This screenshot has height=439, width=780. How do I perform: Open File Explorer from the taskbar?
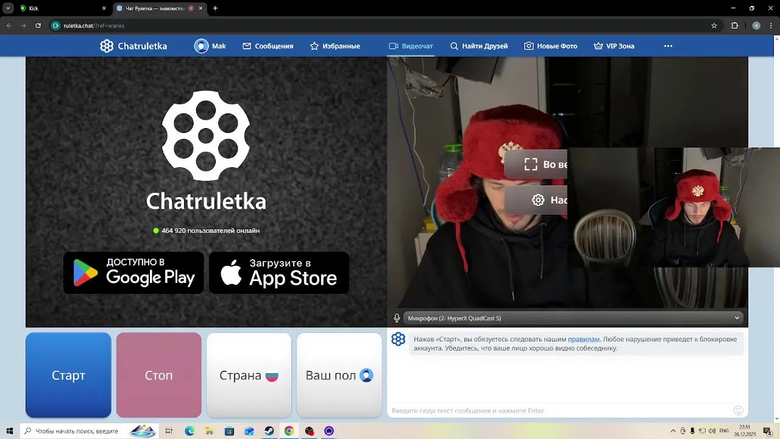[209, 431]
